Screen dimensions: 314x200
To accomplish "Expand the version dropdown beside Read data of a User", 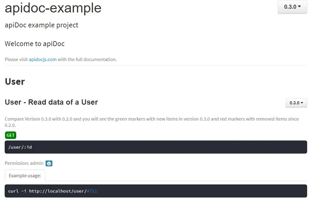I will tap(296, 103).
